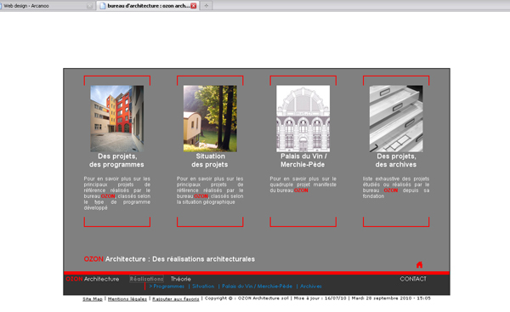Open Mentions légales footer link
Screen dimensions: 510x312
[127, 298]
